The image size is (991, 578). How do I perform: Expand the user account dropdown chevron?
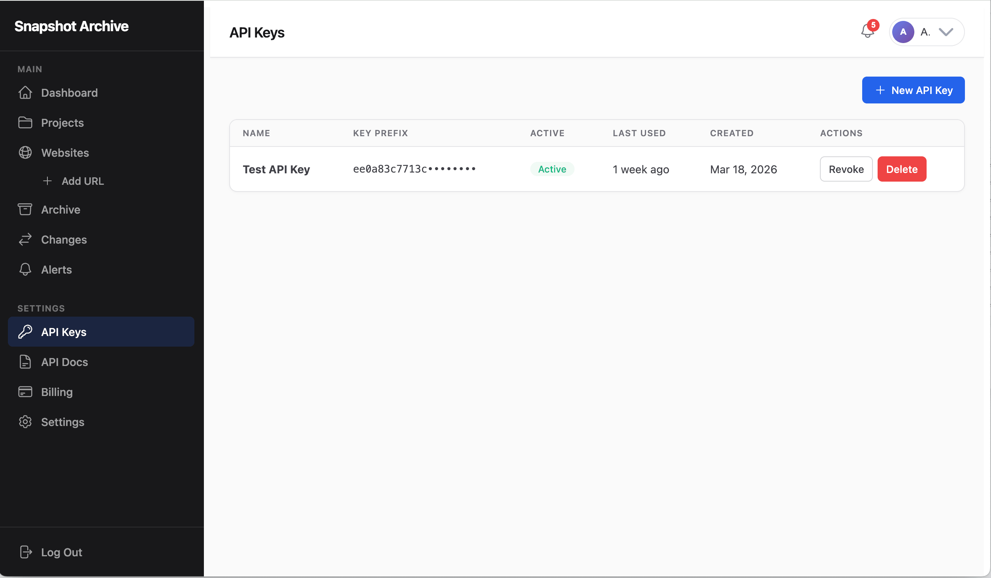tap(946, 32)
